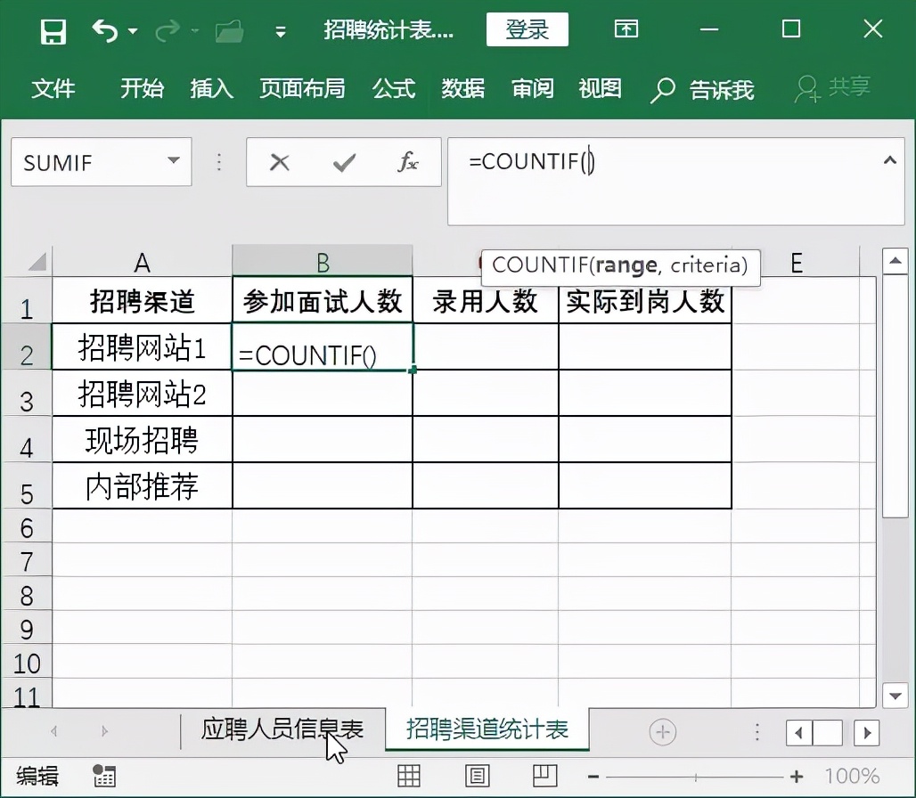Switch to Page Break Preview view
Viewport: 916px width, 798px height.
[544, 777]
